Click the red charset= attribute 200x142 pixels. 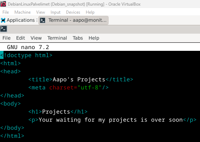(x=63, y=88)
